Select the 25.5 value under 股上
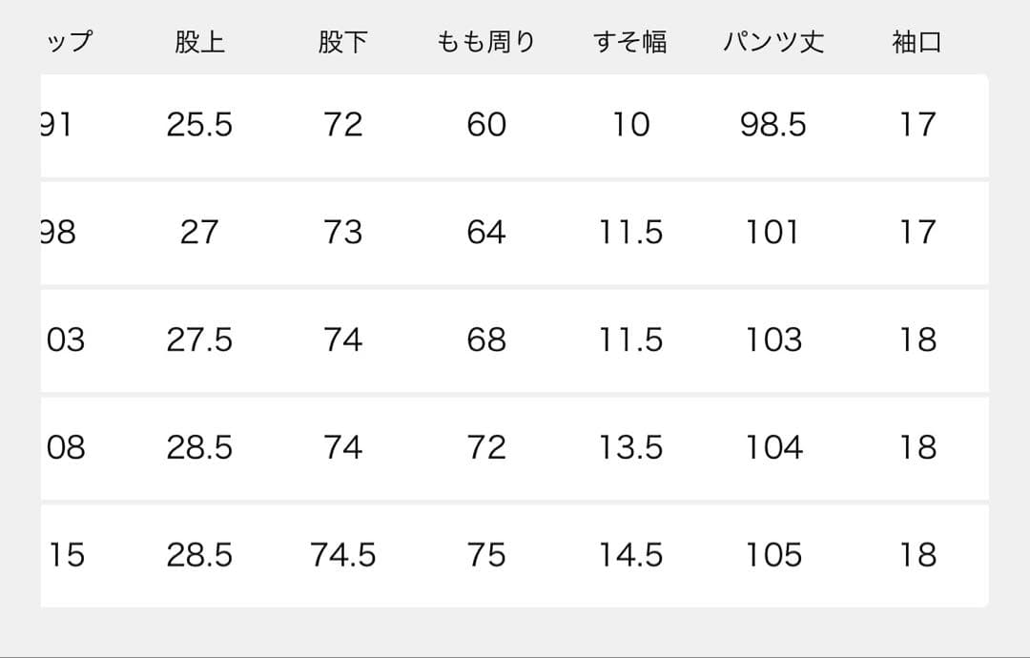Viewport: 1030px width, 658px height. pos(199,125)
